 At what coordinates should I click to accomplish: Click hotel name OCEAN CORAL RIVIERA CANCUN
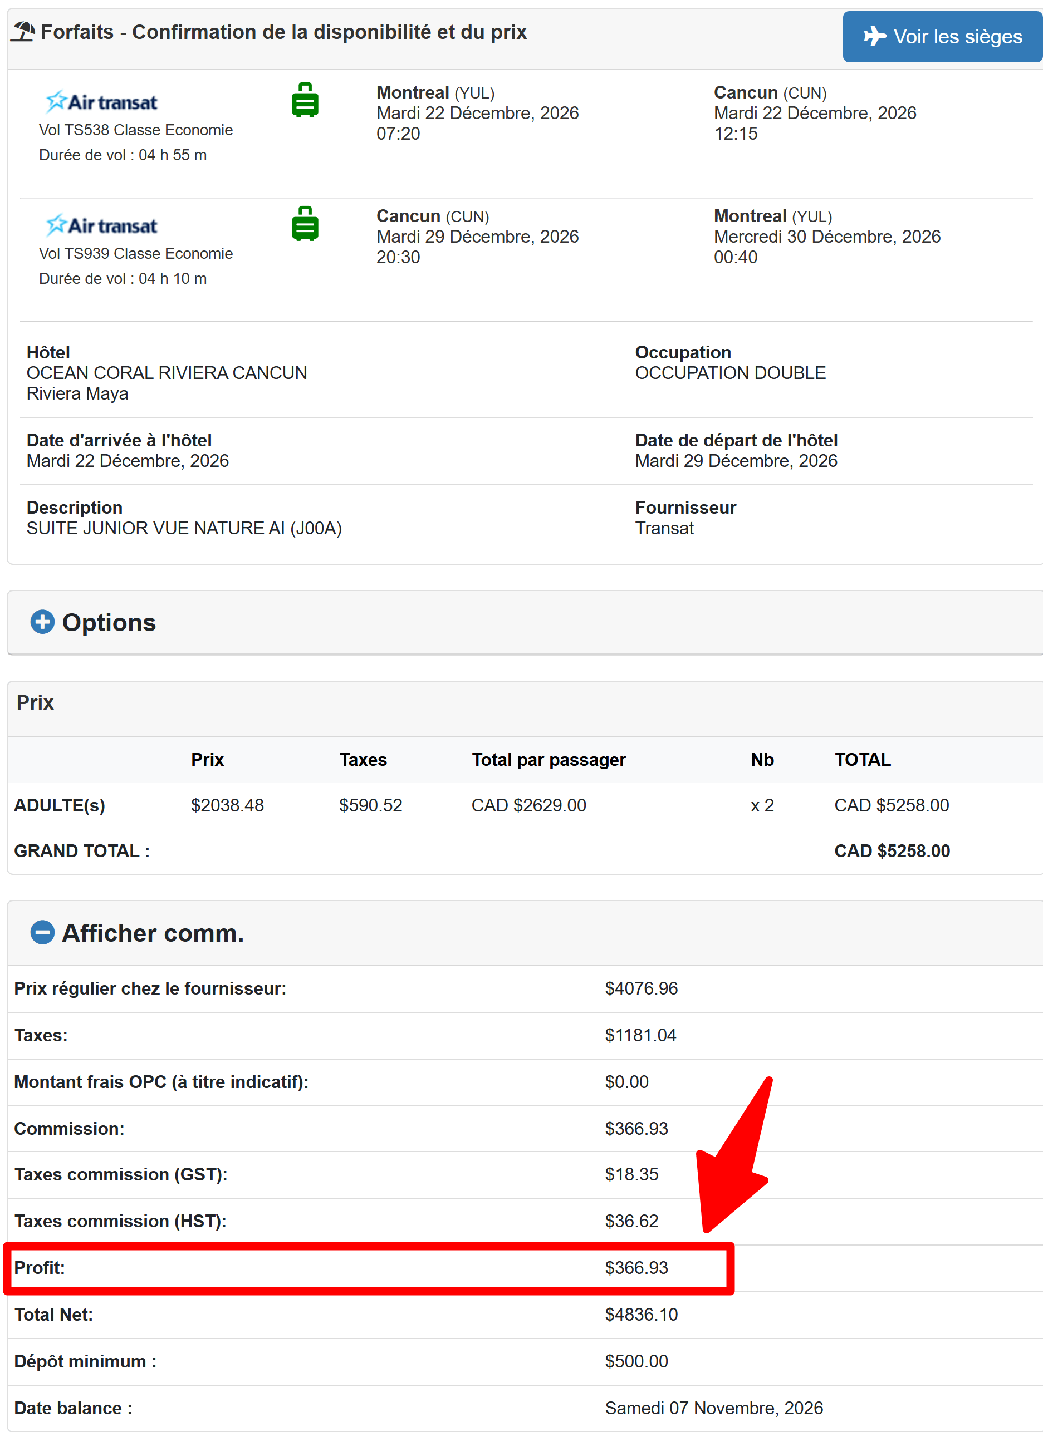[x=167, y=373]
